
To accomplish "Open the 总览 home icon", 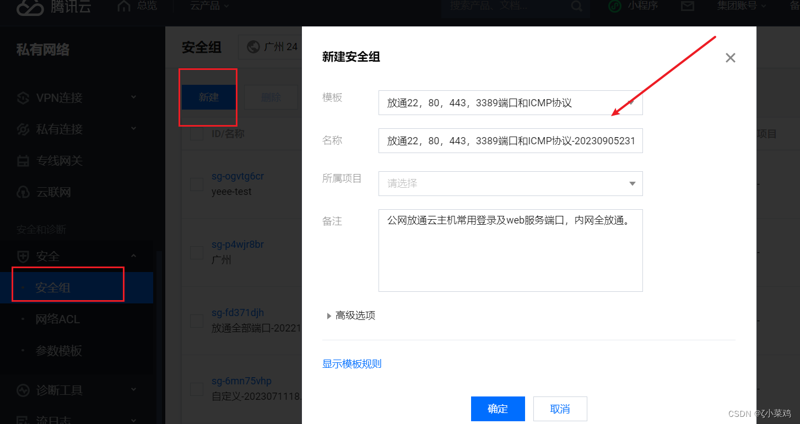I will (x=125, y=6).
